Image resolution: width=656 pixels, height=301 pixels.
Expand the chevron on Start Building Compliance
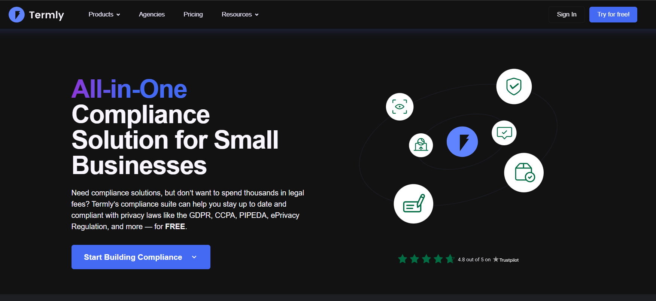[194, 257]
